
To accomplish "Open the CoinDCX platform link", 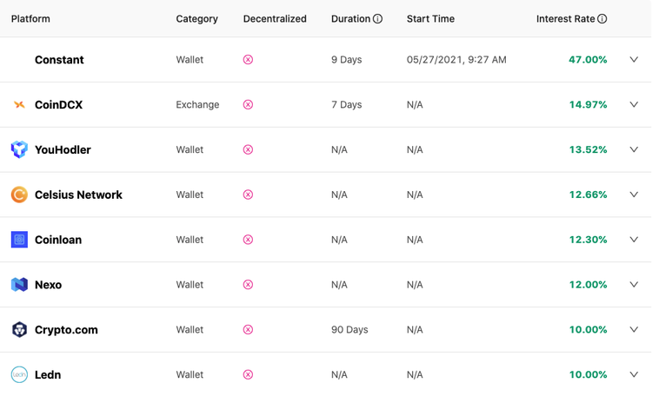I will [58, 105].
